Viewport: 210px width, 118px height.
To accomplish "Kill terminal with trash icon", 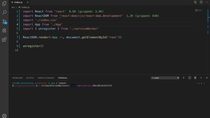I will [x=195, y=78].
